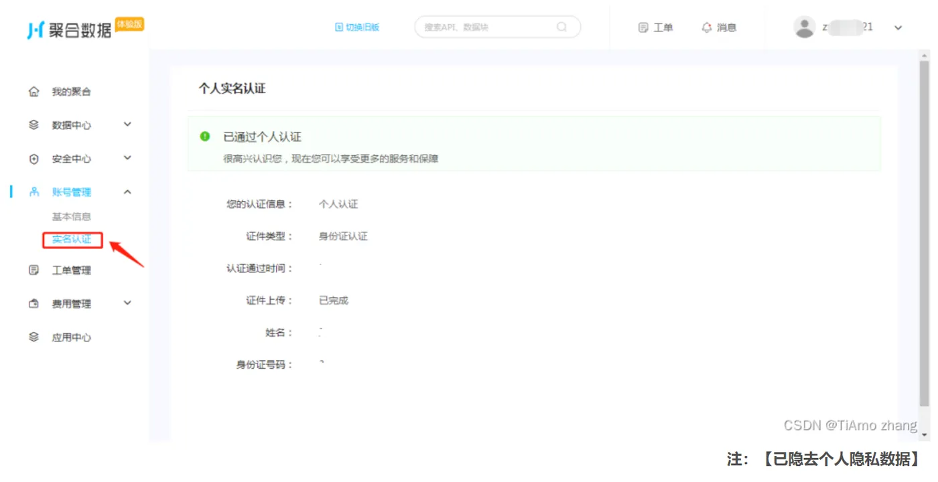Click the 已通过个人认证 status text
938x482 pixels.
(262, 137)
